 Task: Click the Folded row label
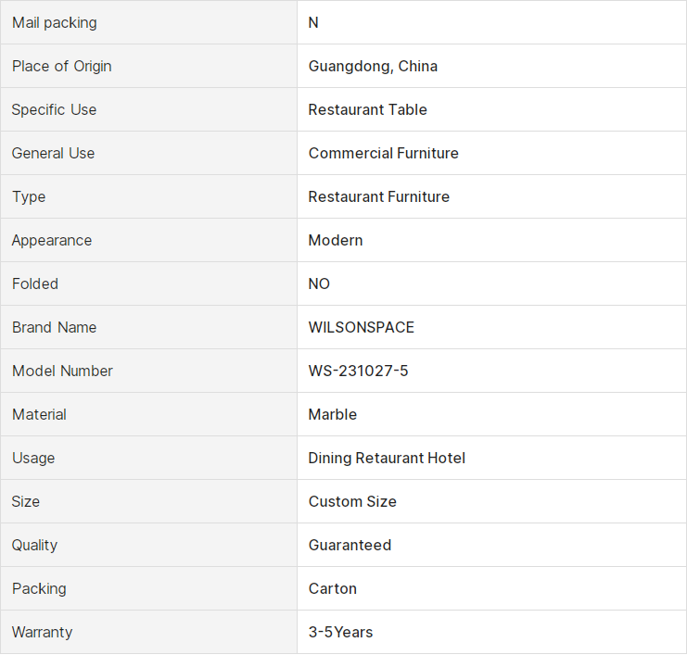pyautogui.click(x=35, y=283)
